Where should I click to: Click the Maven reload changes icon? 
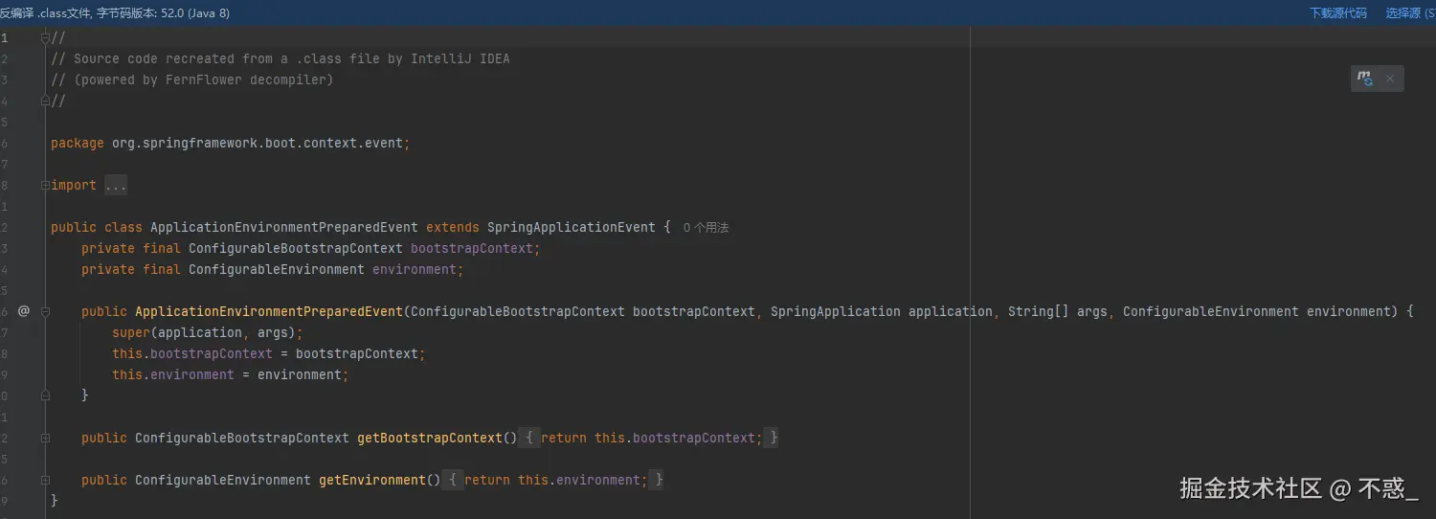tap(1365, 79)
